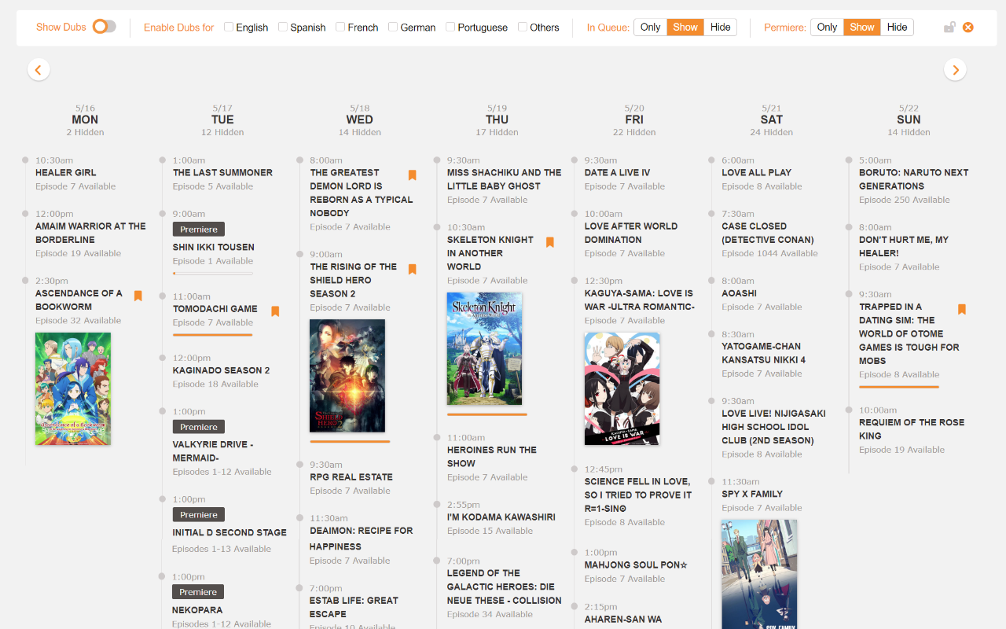The height and width of the screenshot is (629, 1006).
Task: Open I'm Kodama Kawashiri title
Action: (x=501, y=517)
